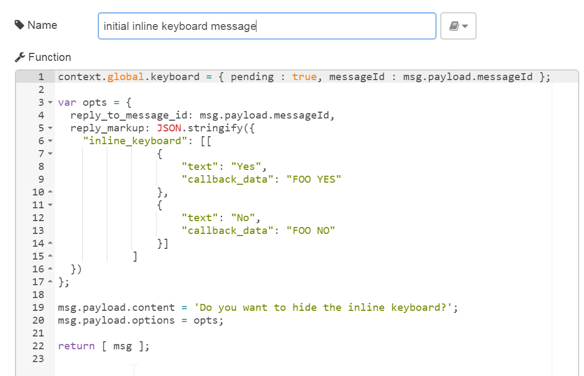
Task: Click the tag icon beside Name
Action: pyautogui.click(x=20, y=25)
